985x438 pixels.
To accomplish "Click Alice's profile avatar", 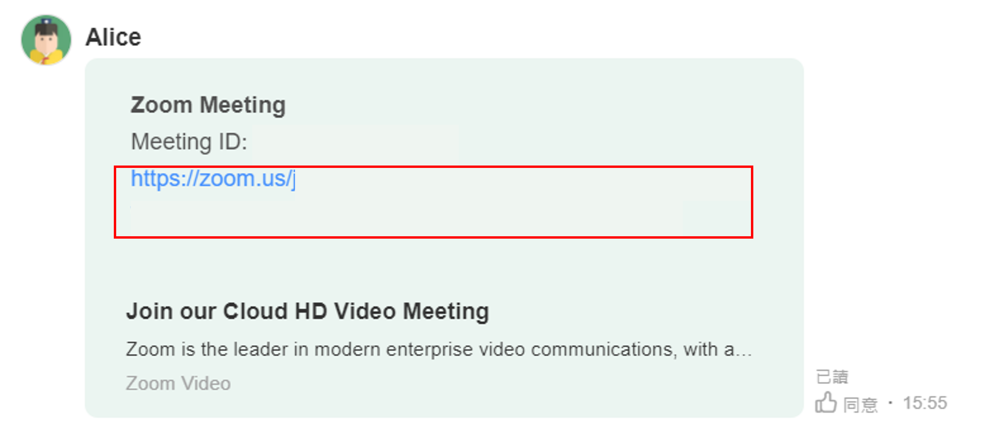I will [46, 40].
